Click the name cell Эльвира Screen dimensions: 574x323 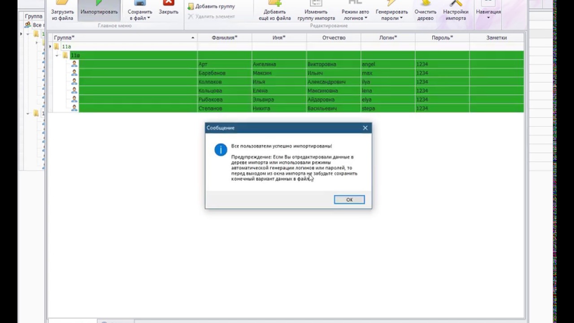[279, 99]
